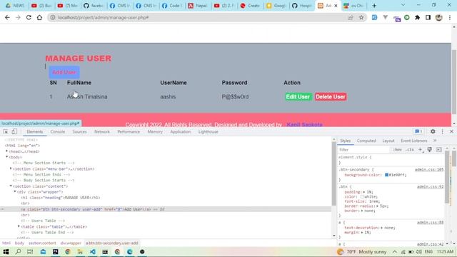Open admin.css:92 source link
457x257 pixels.
(x=430, y=186)
